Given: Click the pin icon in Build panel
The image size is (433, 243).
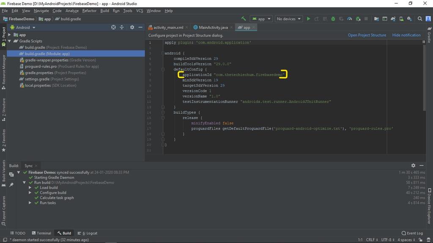Looking at the screenshot, I should (11, 184).
